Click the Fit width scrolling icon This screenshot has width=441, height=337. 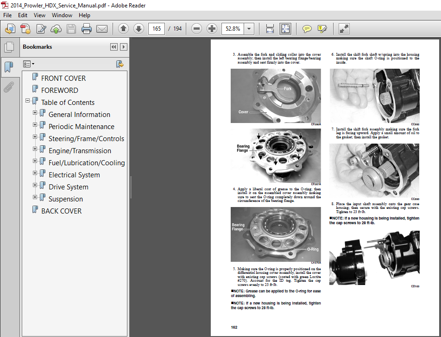click(270, 29)
